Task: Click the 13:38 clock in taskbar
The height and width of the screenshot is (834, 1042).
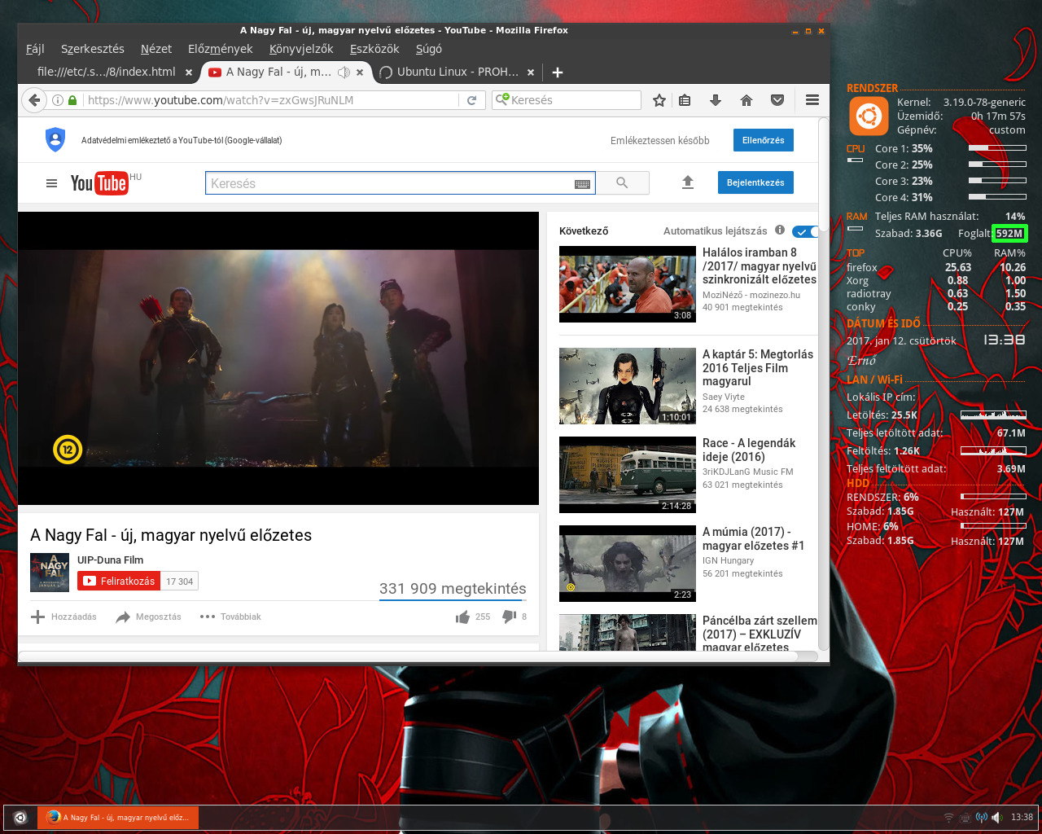Action: point(1022,817)
